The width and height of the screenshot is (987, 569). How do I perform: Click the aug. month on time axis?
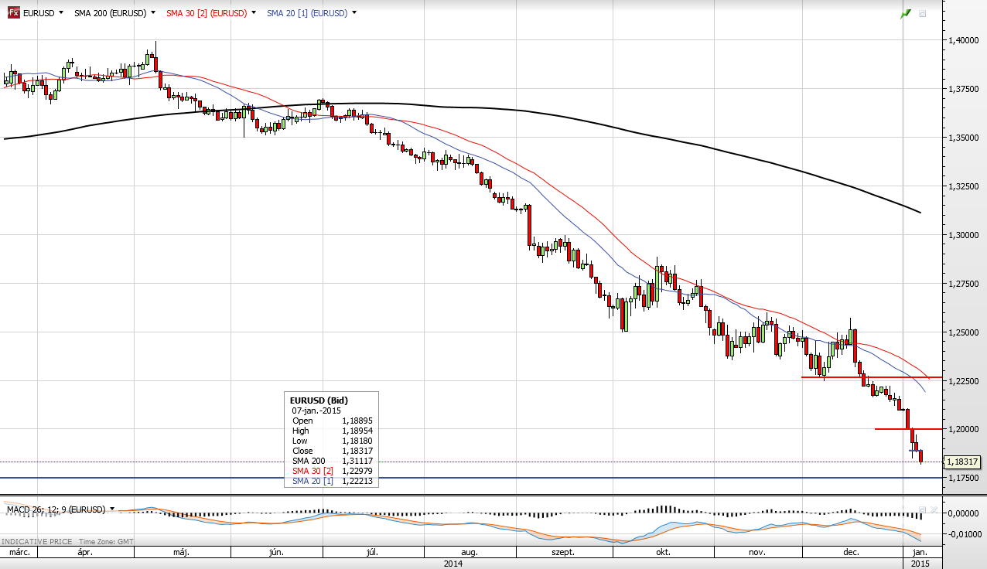point(469,553)
